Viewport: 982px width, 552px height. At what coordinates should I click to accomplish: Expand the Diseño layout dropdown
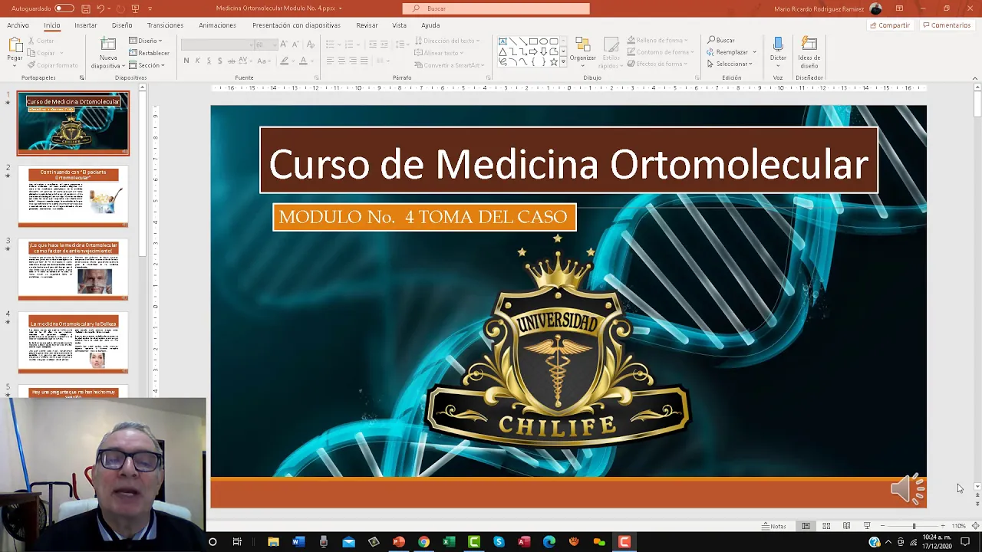[145, 41]
